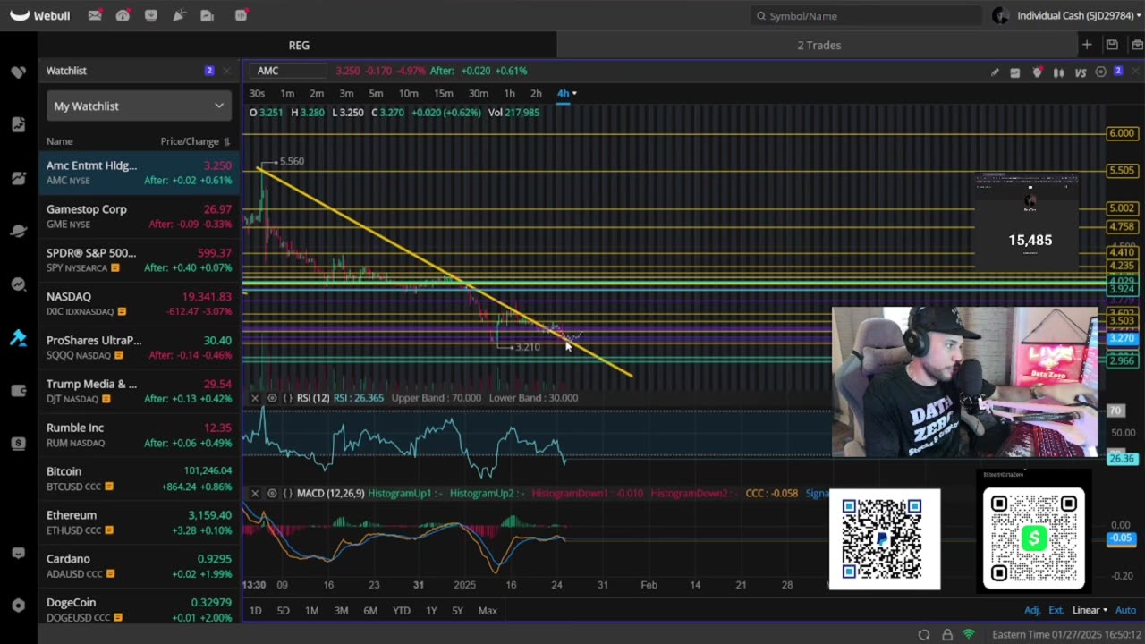The image size is (1145, 644).
Task: Click the AMC symbol input box
Action: pos(290,71)
